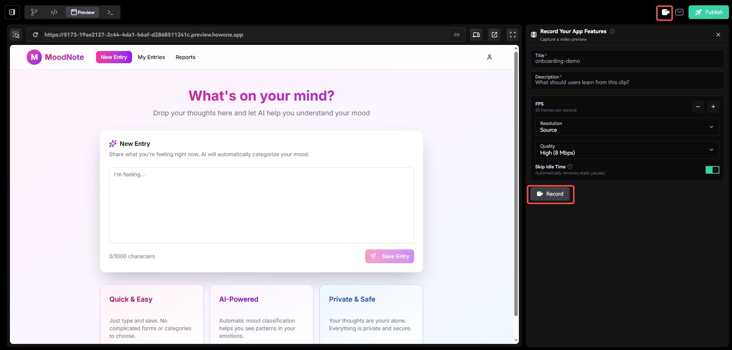Switch to the Preview tab
The height and width of the screenshot is (350, 732).
83,12
